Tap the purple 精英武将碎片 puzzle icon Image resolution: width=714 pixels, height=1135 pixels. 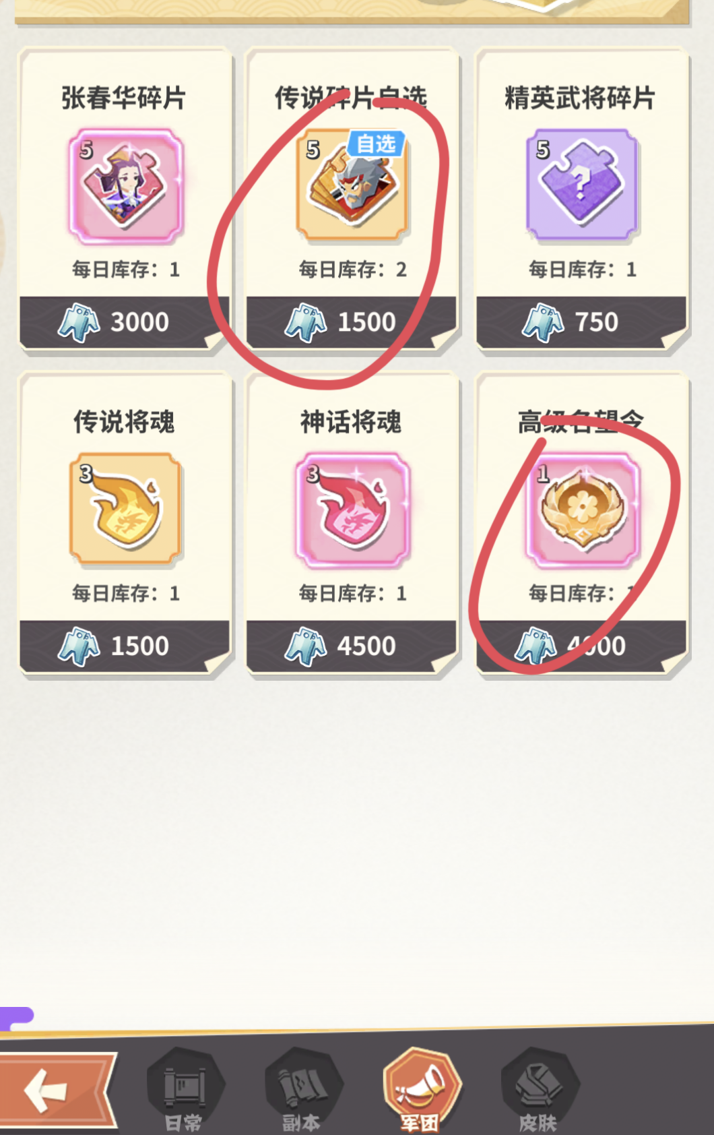click(582, 185)
